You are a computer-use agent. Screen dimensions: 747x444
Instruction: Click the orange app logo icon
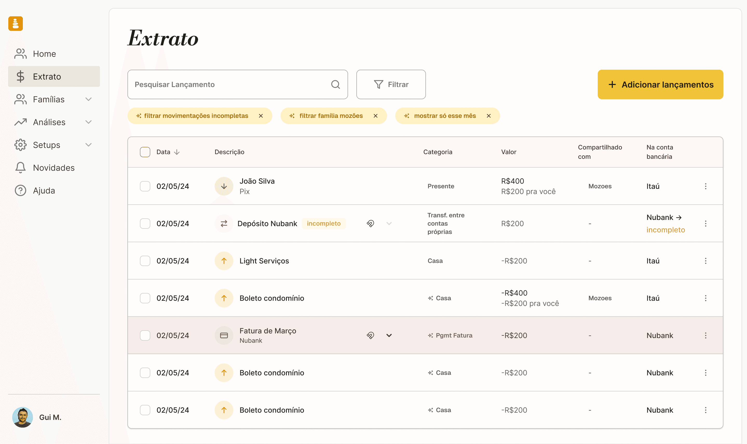[16, 23]
